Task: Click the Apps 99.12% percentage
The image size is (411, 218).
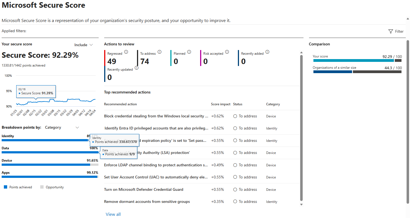Action: pyautogui.click(x=92, y=173)
